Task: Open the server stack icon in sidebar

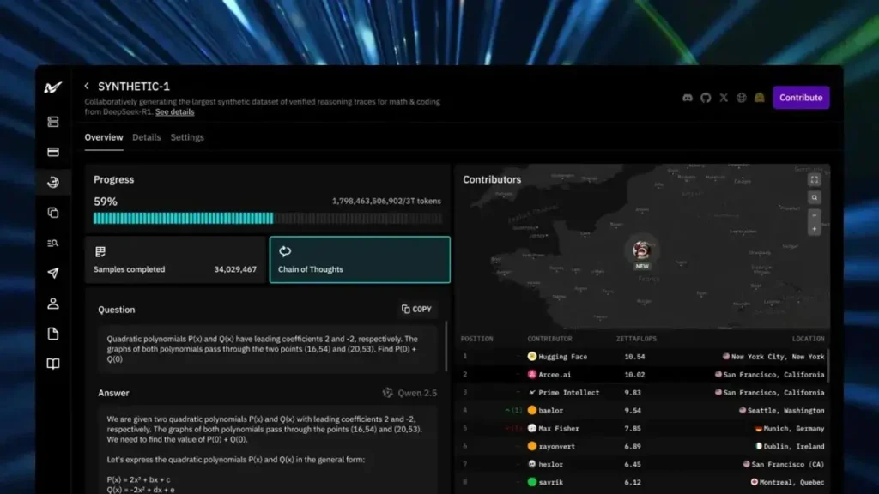Action: tap(52, 122)
